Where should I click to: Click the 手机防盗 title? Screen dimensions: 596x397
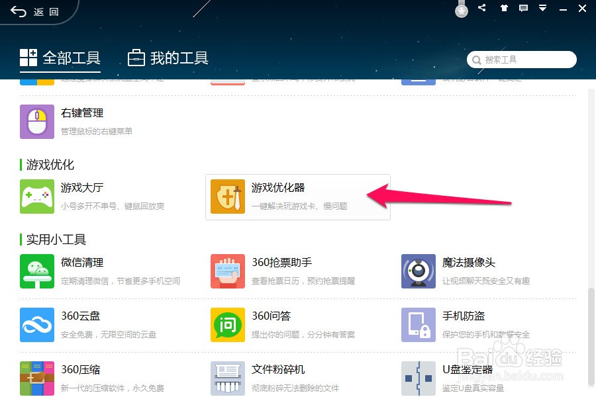click(464, 316)
